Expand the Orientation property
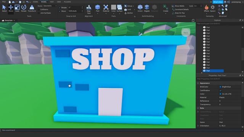This screenshot has width=244, height=137. [198, 126]
